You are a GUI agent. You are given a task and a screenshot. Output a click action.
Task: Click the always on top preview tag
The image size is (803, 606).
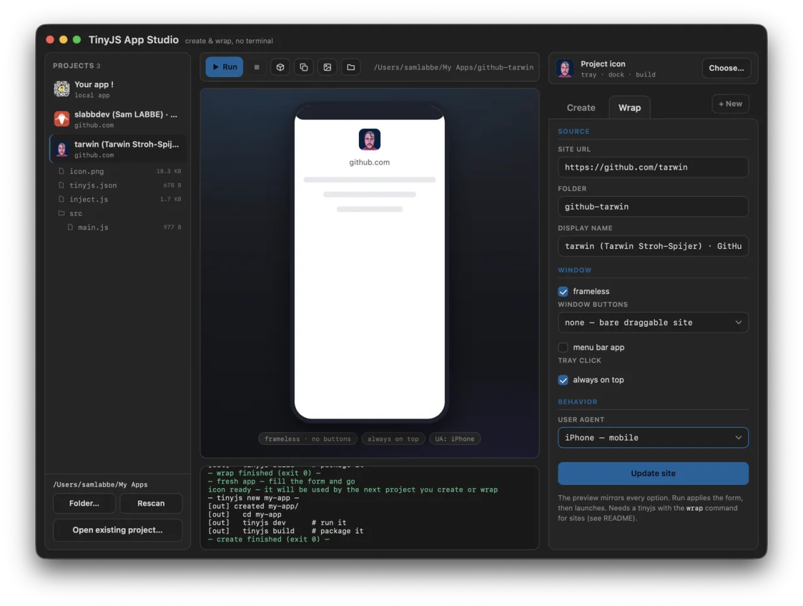393,439
